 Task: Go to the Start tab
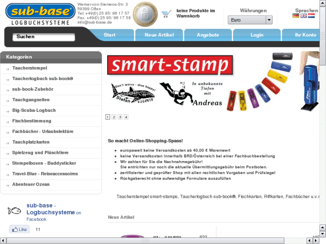(x=109, y=35)
